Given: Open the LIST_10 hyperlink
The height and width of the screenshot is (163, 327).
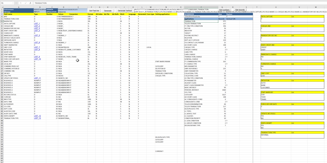Looking at the screenshot, I should 37,59.
